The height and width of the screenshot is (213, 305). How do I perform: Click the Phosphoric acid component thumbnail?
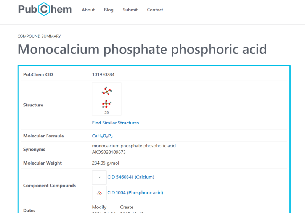tap(100, 193)
